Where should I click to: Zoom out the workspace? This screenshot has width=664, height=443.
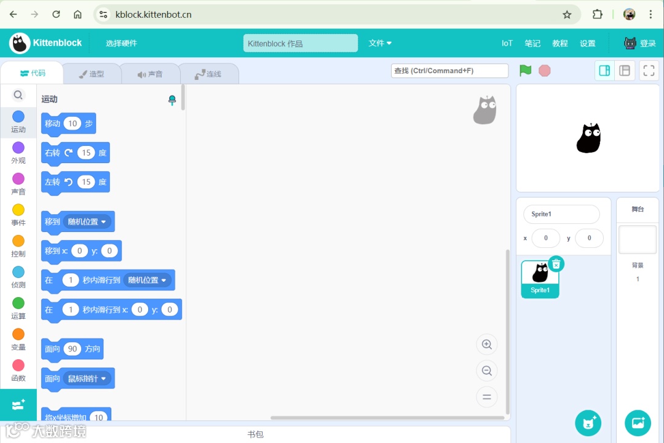[486, 370]
